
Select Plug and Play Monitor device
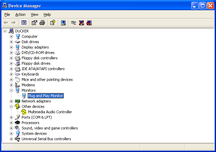click(x=46, y=96)
